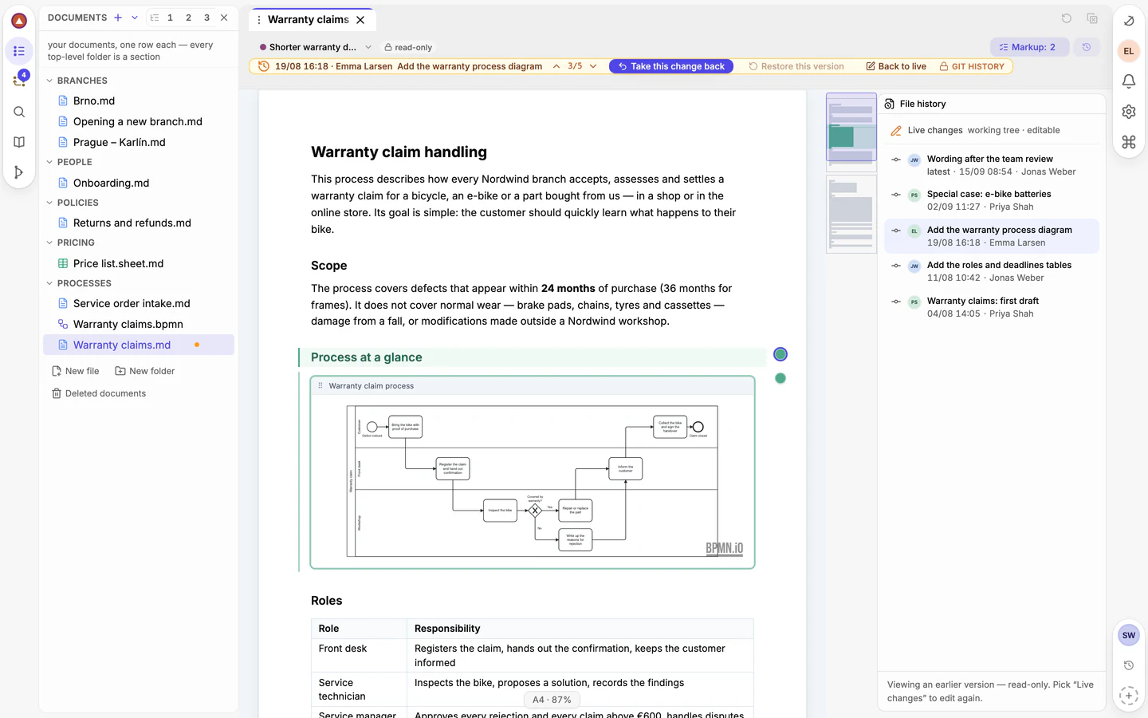Open the dropdown arrow next to Documents plus

(135, 18)
